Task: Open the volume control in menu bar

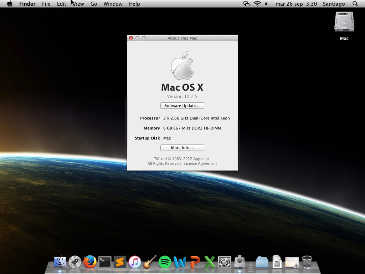Action: pyautogui.click(x=266, y=4)
